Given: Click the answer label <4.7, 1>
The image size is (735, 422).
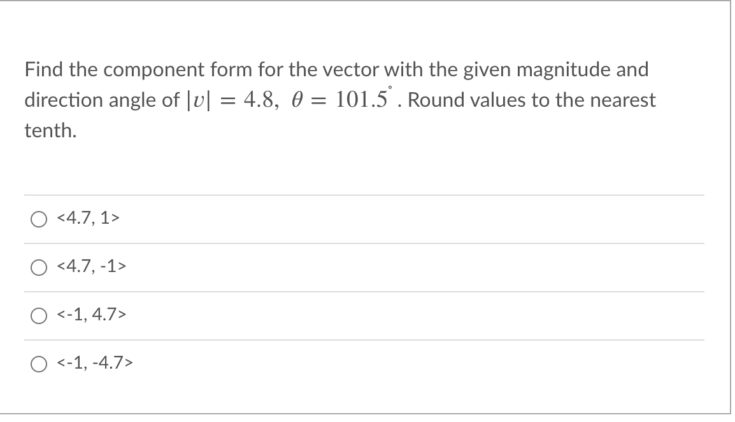Looking at the screenshot, I should coord(87,219).
